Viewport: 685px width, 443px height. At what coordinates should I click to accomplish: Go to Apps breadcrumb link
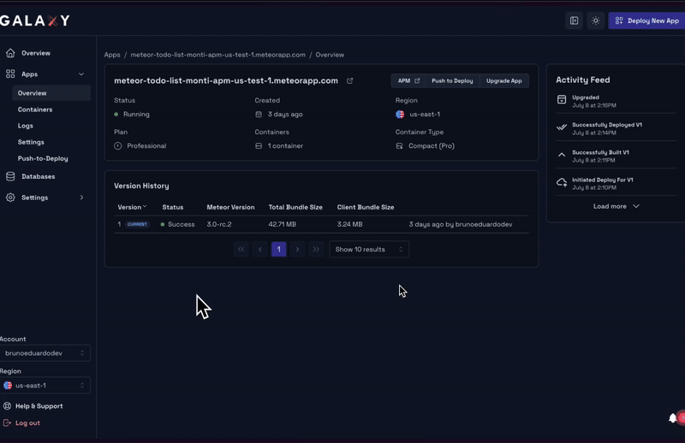tap(112, 55)
